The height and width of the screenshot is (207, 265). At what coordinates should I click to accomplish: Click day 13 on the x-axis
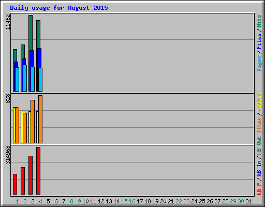(x=109, y=201)
